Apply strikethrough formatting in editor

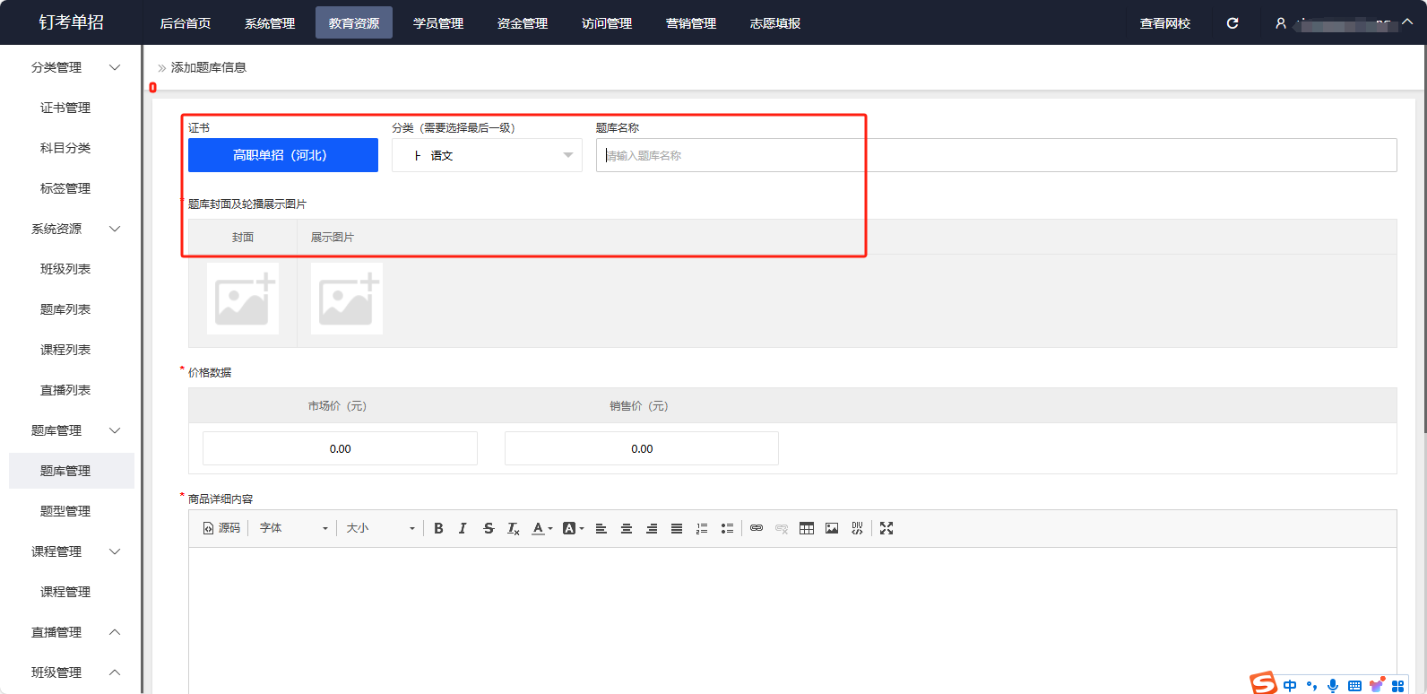[x=489, y=528]
